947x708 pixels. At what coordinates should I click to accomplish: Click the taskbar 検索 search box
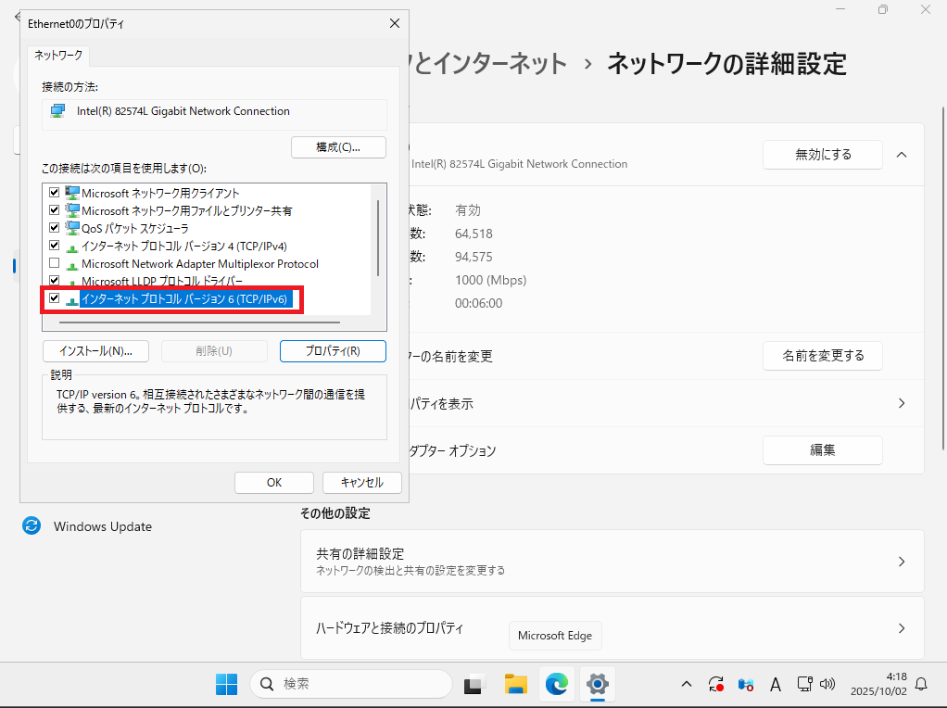tap(352, 685)
